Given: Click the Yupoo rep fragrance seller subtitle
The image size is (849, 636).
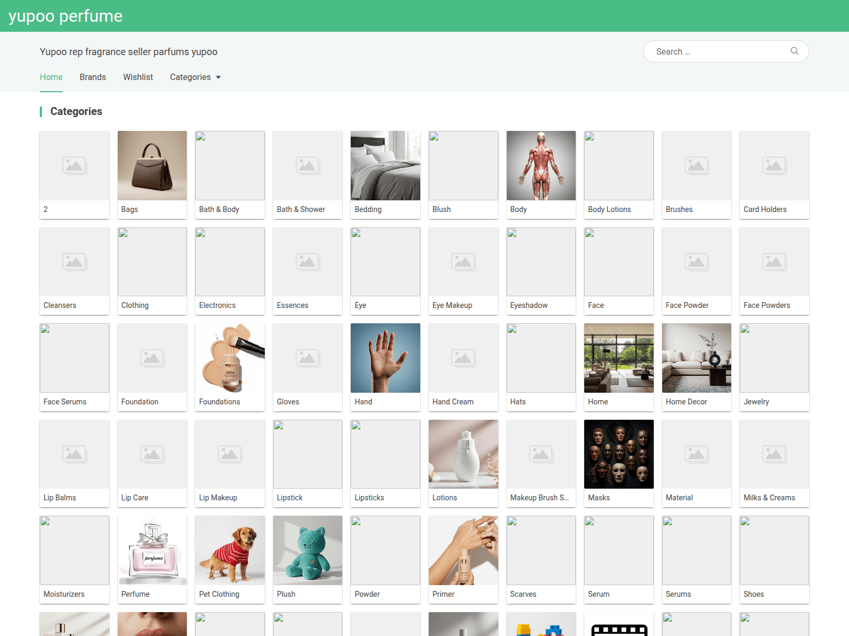Looking at the screenshot, I should click(x=128, y=52).
